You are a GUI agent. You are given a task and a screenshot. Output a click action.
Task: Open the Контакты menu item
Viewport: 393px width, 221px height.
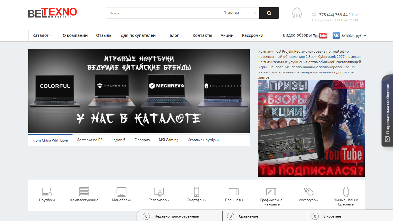click(x=202, y=35)
